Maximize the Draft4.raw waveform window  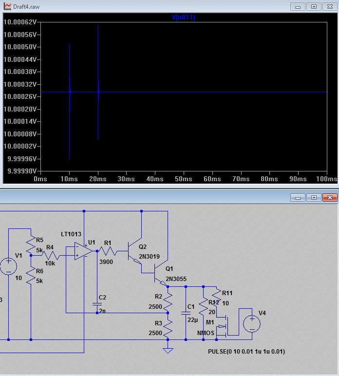click(314, 6)
